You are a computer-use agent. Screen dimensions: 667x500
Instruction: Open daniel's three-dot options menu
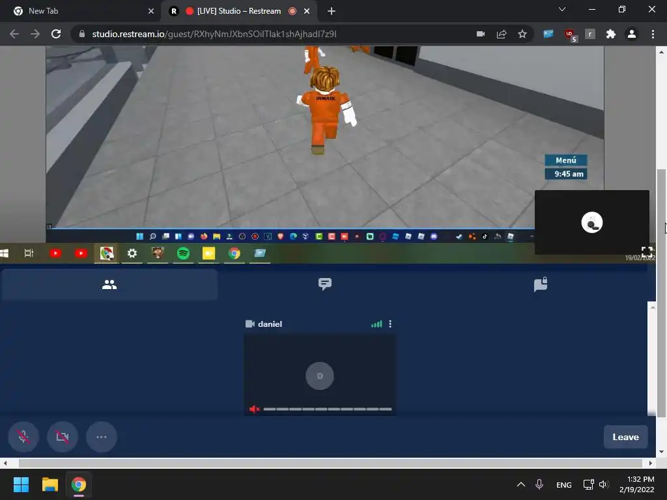point(390,324)
